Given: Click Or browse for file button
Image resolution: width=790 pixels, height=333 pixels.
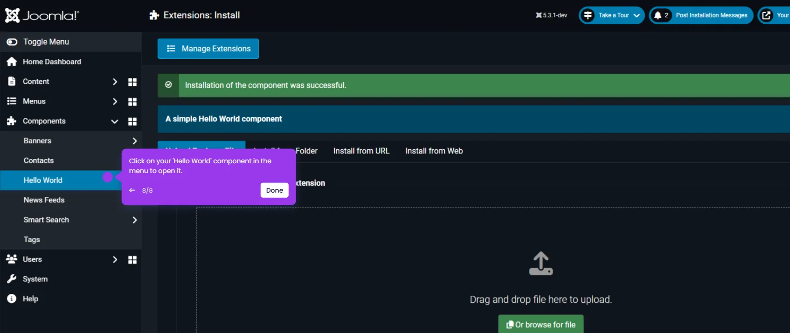Looking at the screenshot, I should (x=541, y=325).
